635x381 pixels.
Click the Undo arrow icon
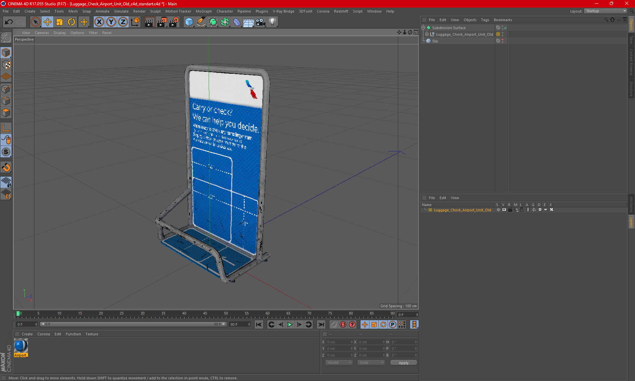pyautogui.click(x=9, y=22)
